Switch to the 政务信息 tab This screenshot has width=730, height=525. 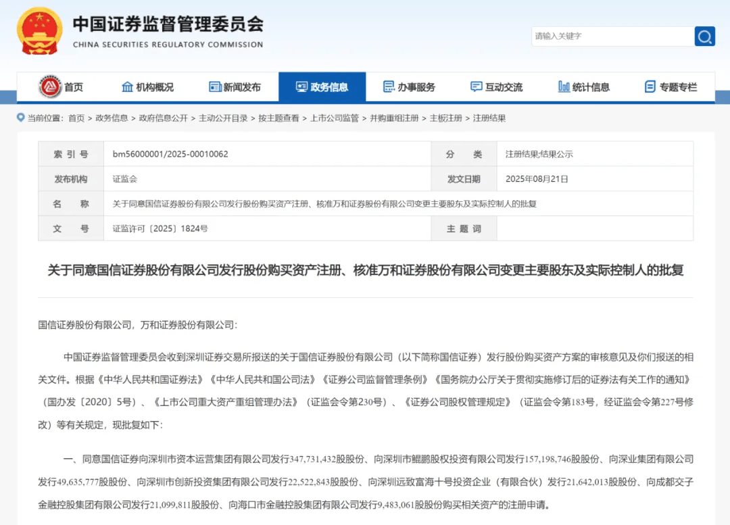point(322,86)
